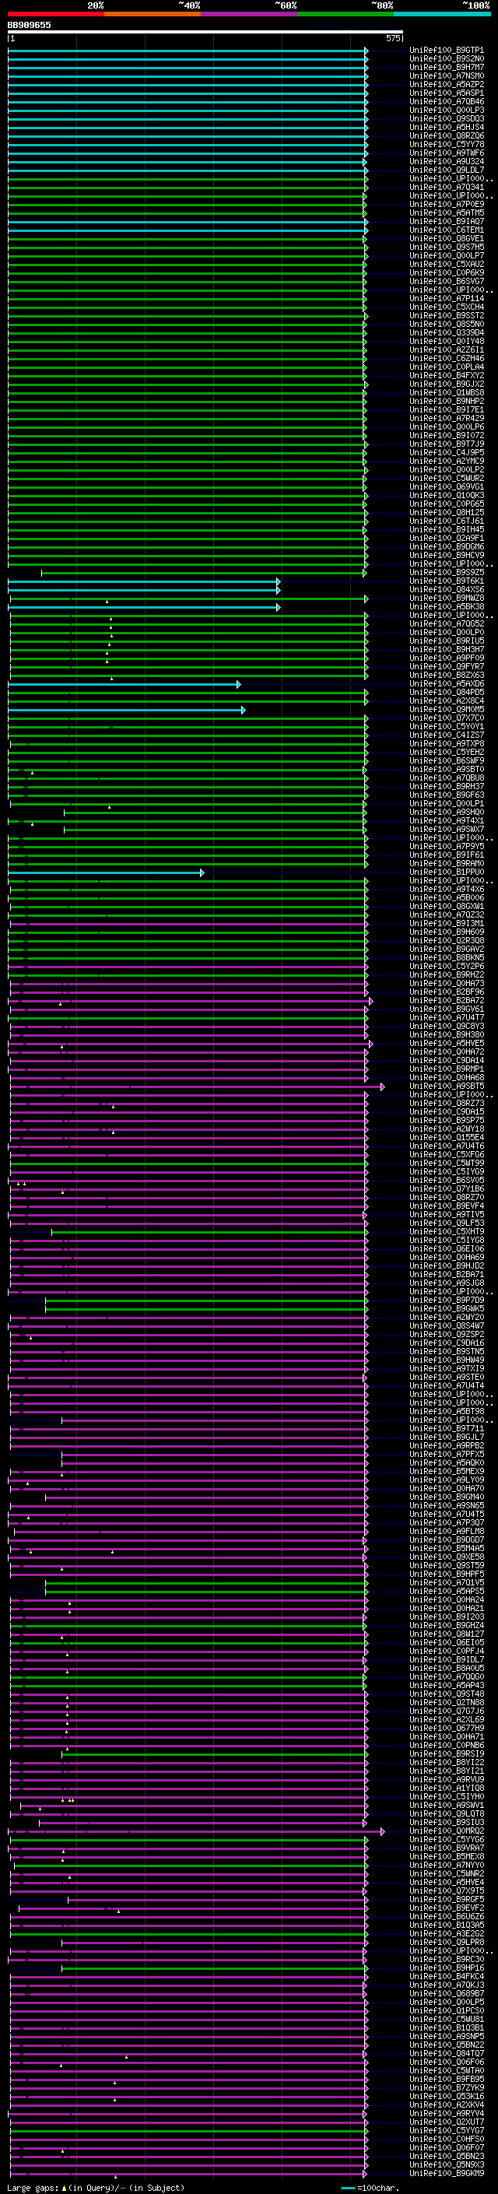This screenshot has width=498, height=2194.
Task: Click the cyan ~100% identity legend bar
Action: point(442,15)
